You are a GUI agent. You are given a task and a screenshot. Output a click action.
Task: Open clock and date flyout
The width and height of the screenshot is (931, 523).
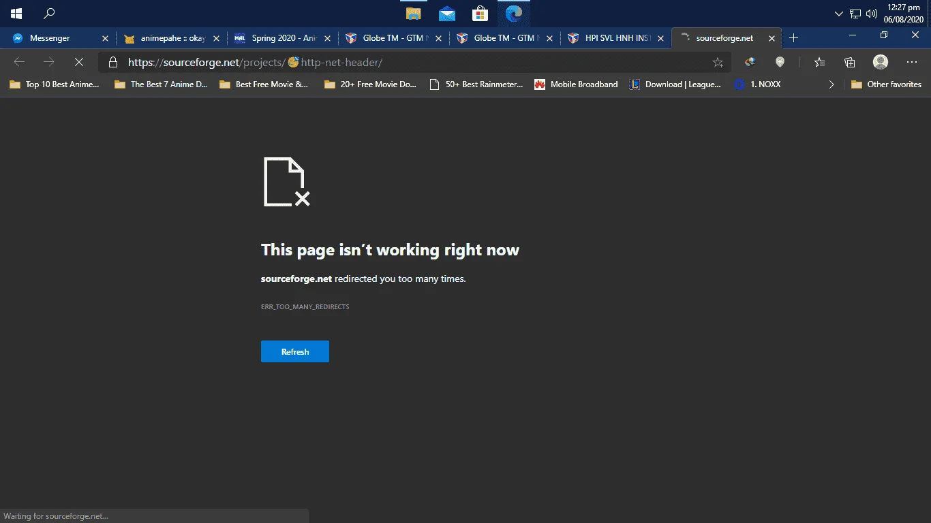[903, 14]
